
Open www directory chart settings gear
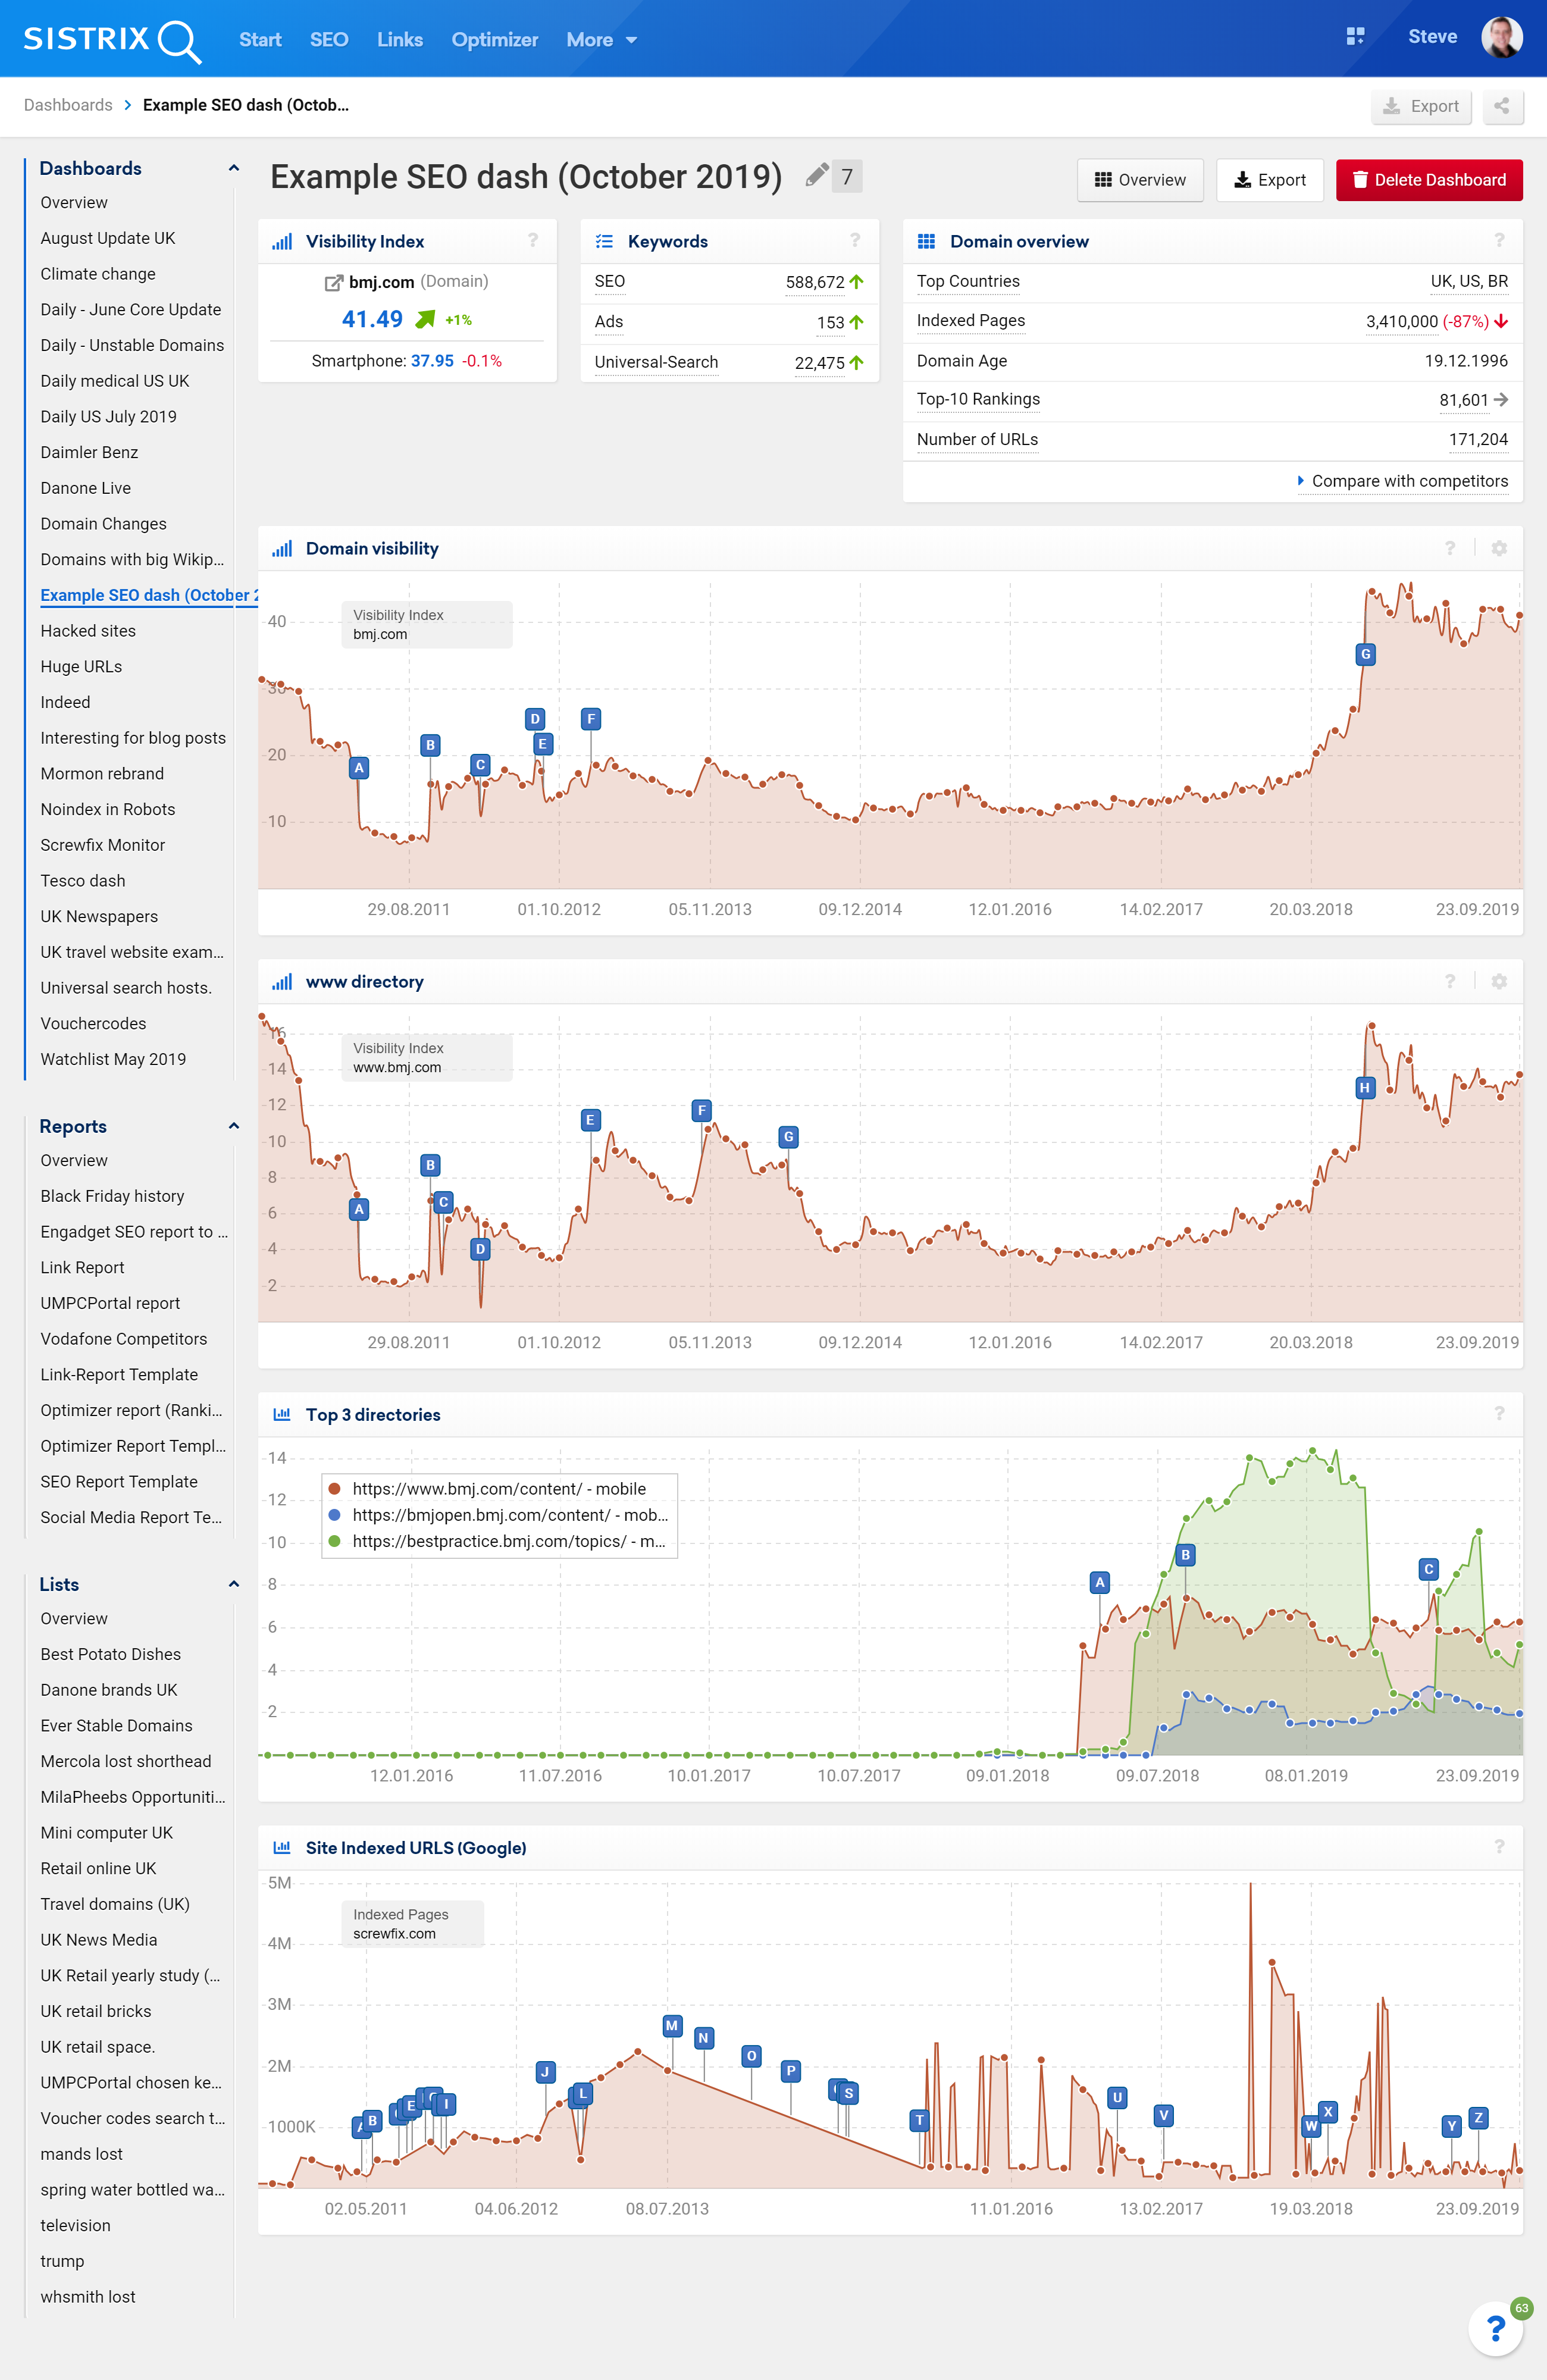tap(1499, 981)
